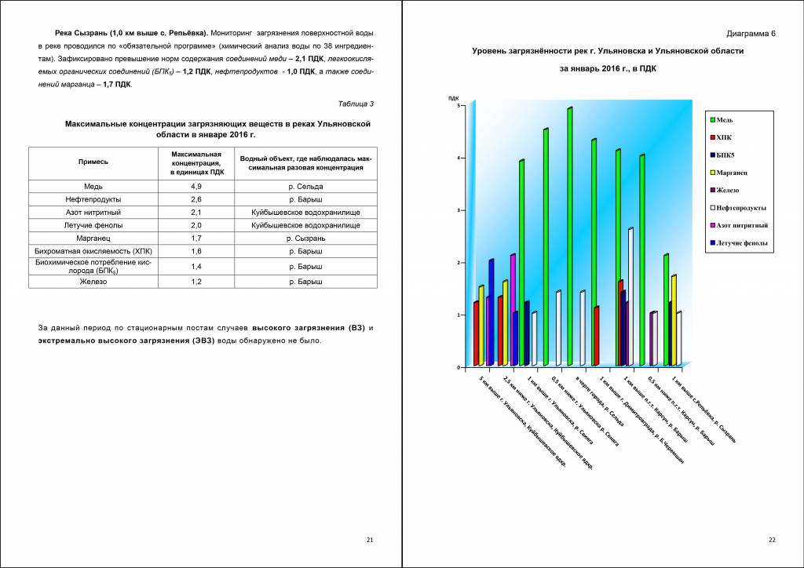Click the blue Летучие фенолы legend swatch
Image resolution: width=804 pixels, height=568 pixels.
pos(713,242)
